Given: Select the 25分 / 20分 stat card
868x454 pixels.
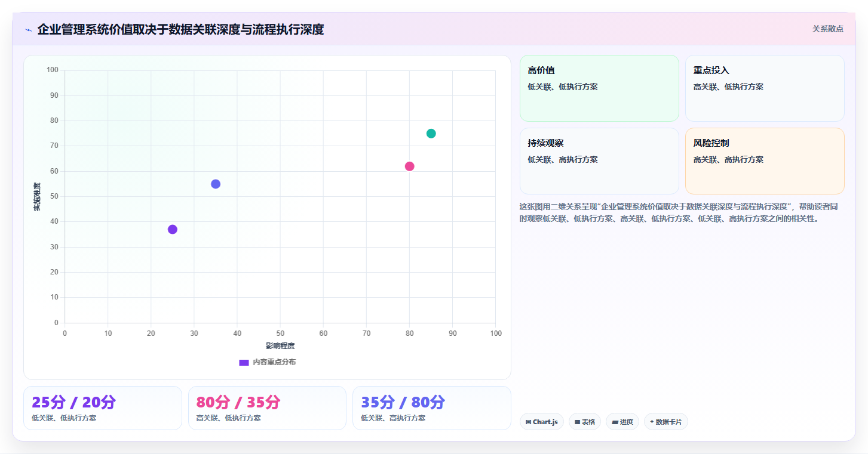Looking at the screenshot, I should [x=103, y=408].
